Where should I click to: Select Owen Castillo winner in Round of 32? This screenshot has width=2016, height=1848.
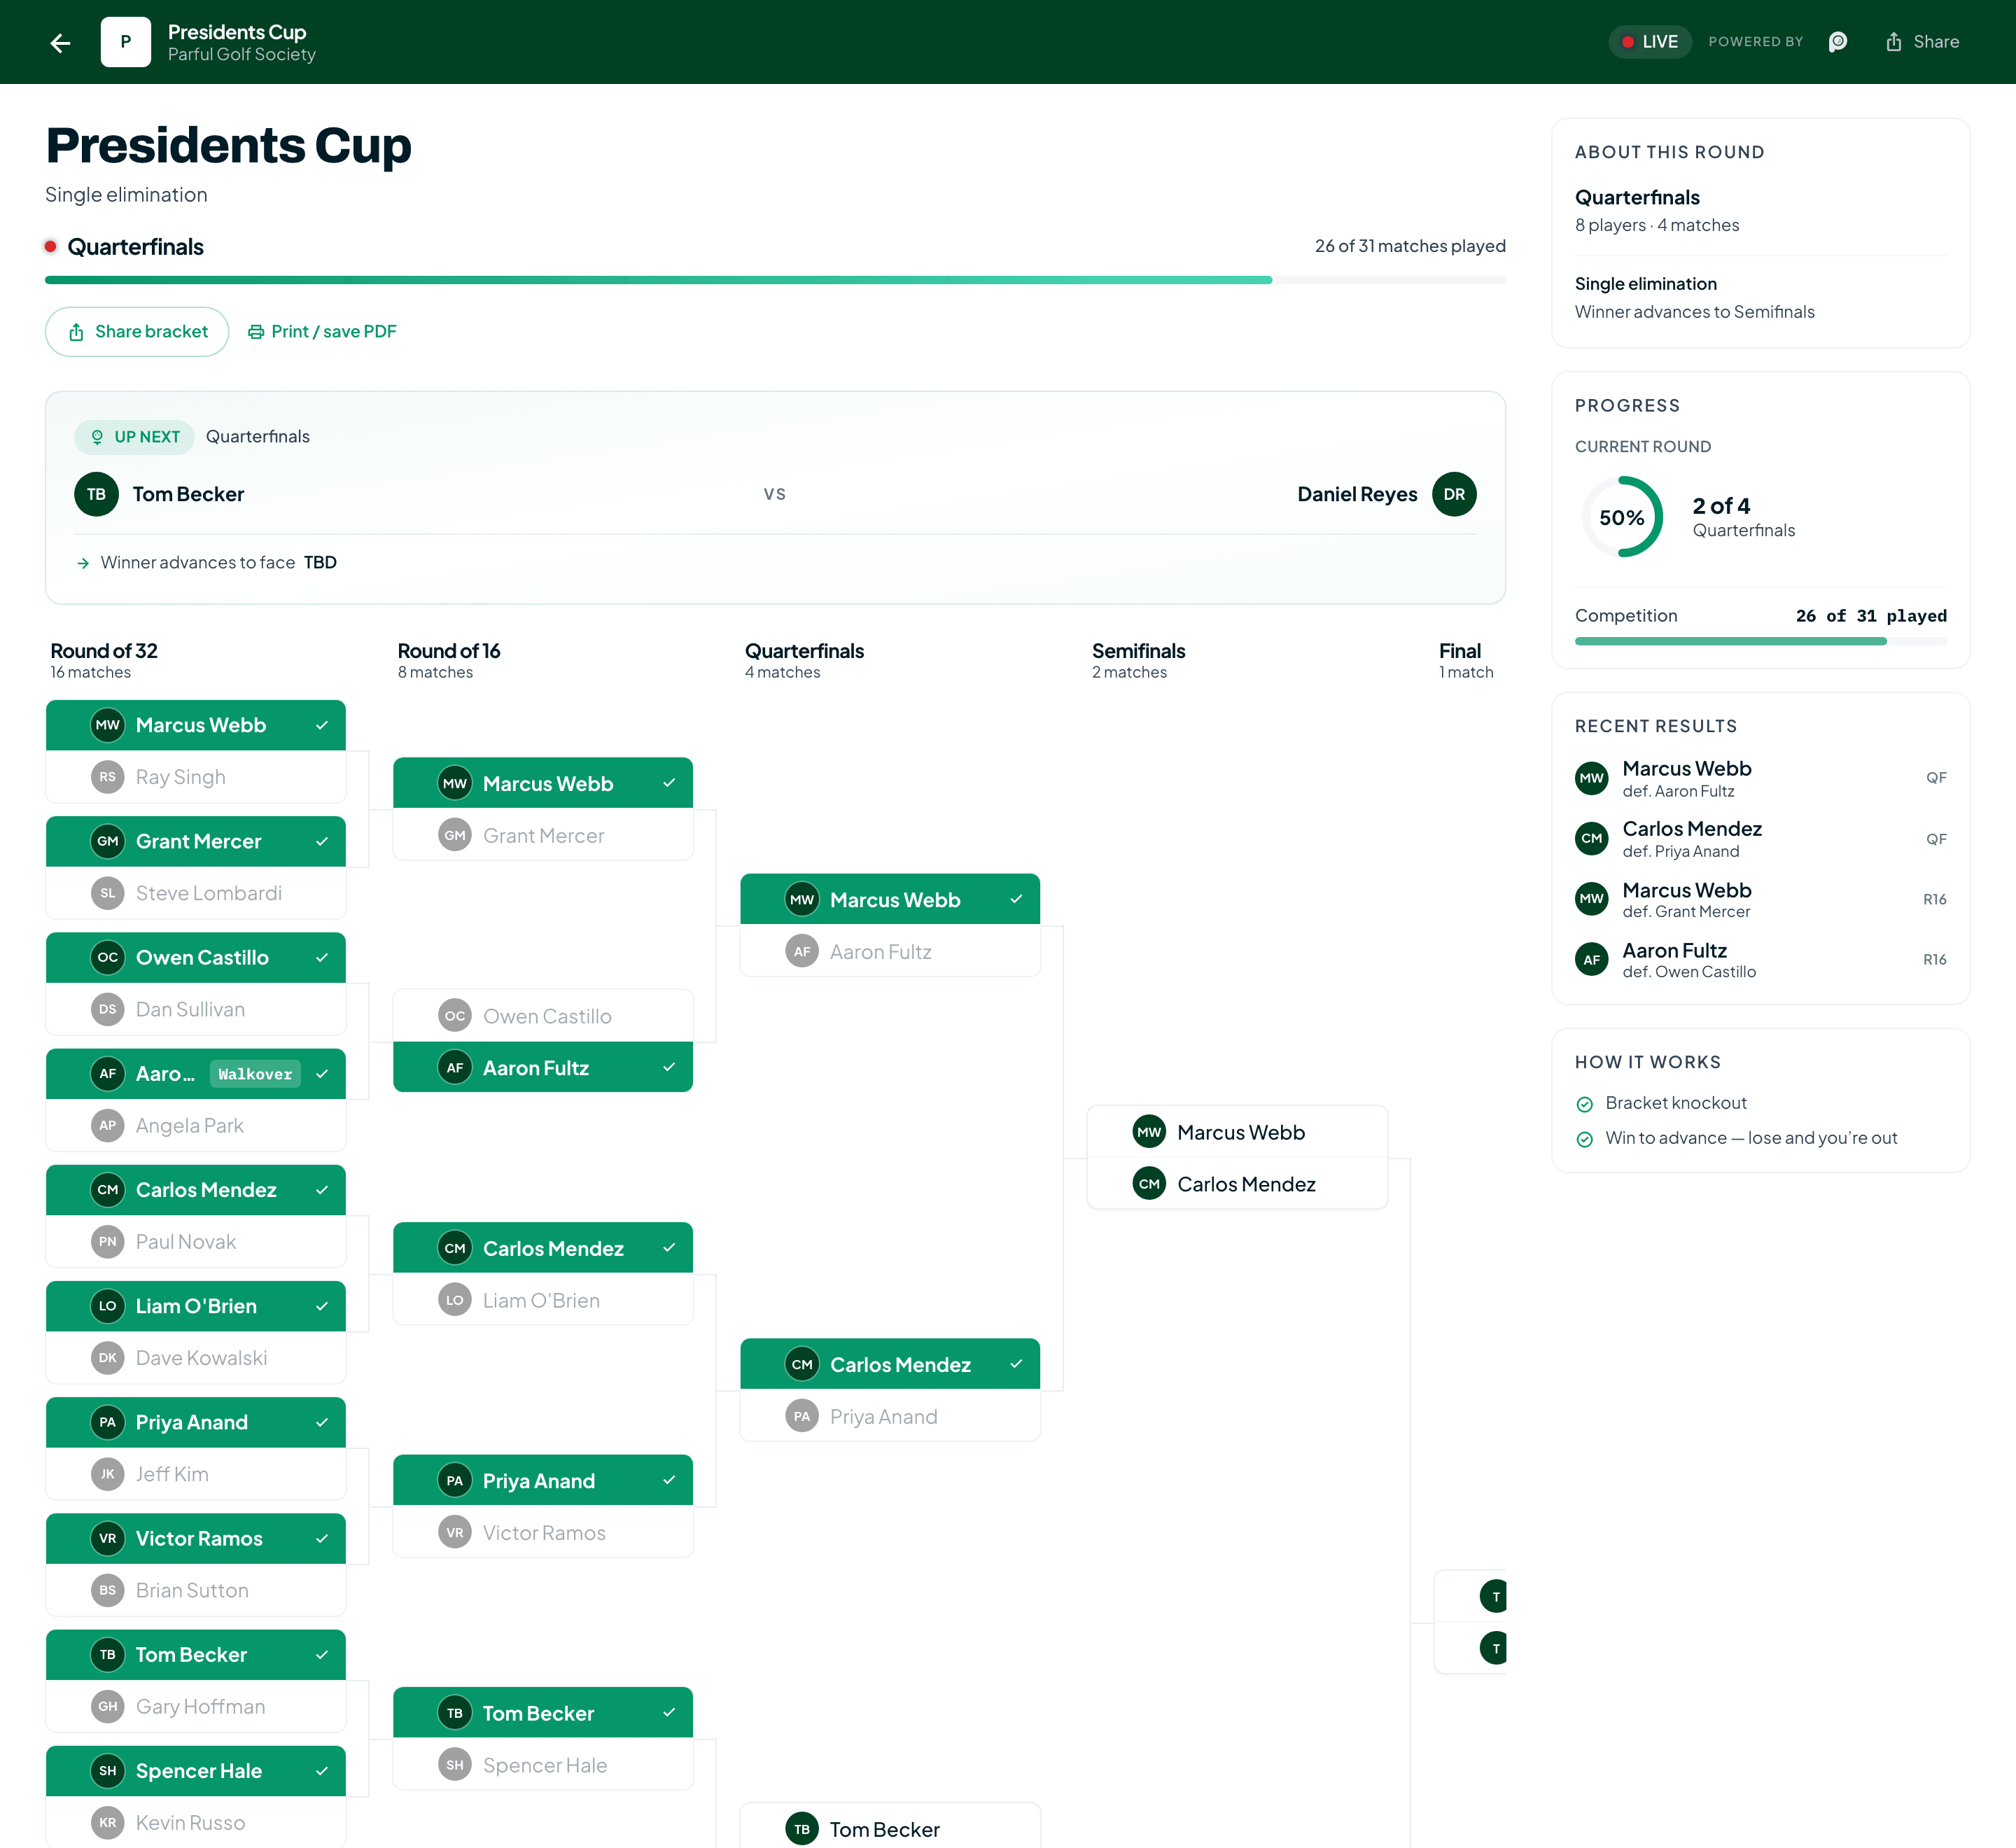point(196,957)
